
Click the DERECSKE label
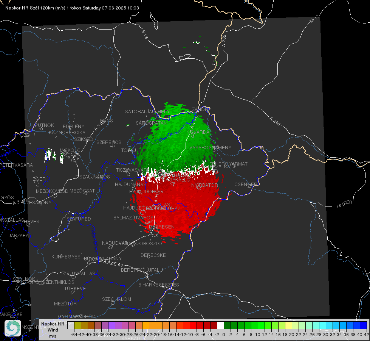(153, 255)
